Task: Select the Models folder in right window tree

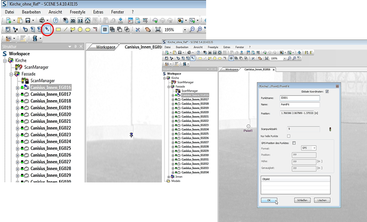Action: [x=176, y=181]
